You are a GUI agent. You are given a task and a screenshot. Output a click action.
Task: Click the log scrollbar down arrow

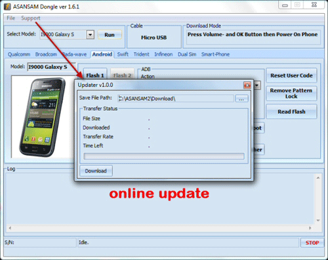pyautogui.click(x=318, y=221)
